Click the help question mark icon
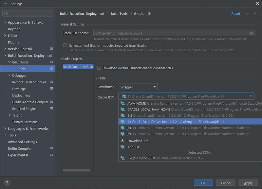The height and width of the screenshot is (189, 262). [7, 183]
